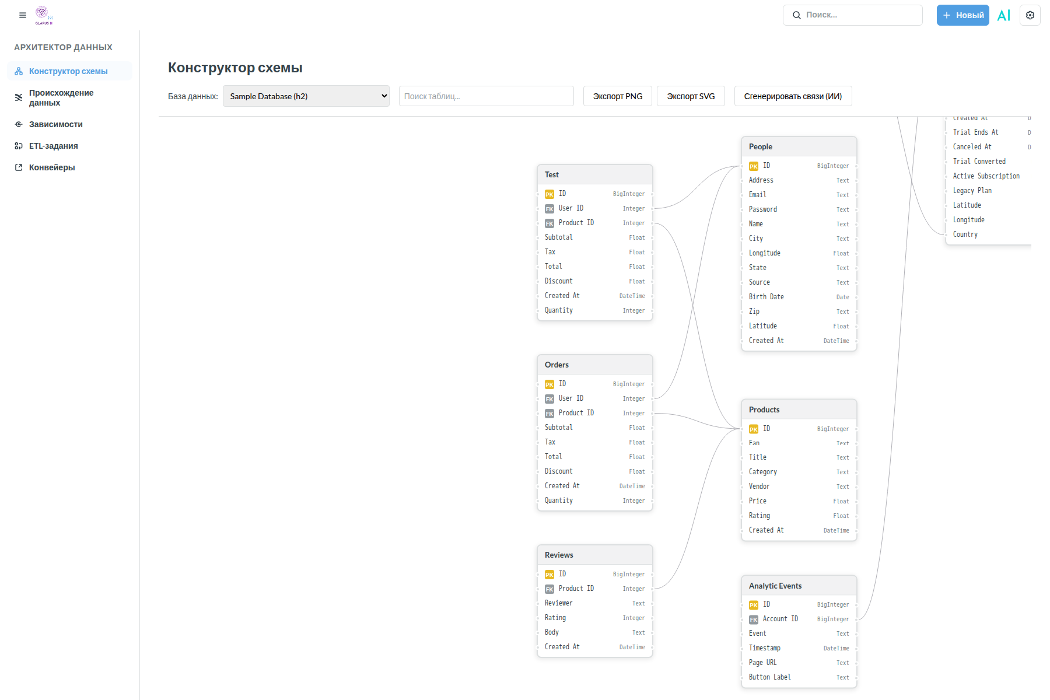Click the Reviewer row in Reviews

pos(595,603)
